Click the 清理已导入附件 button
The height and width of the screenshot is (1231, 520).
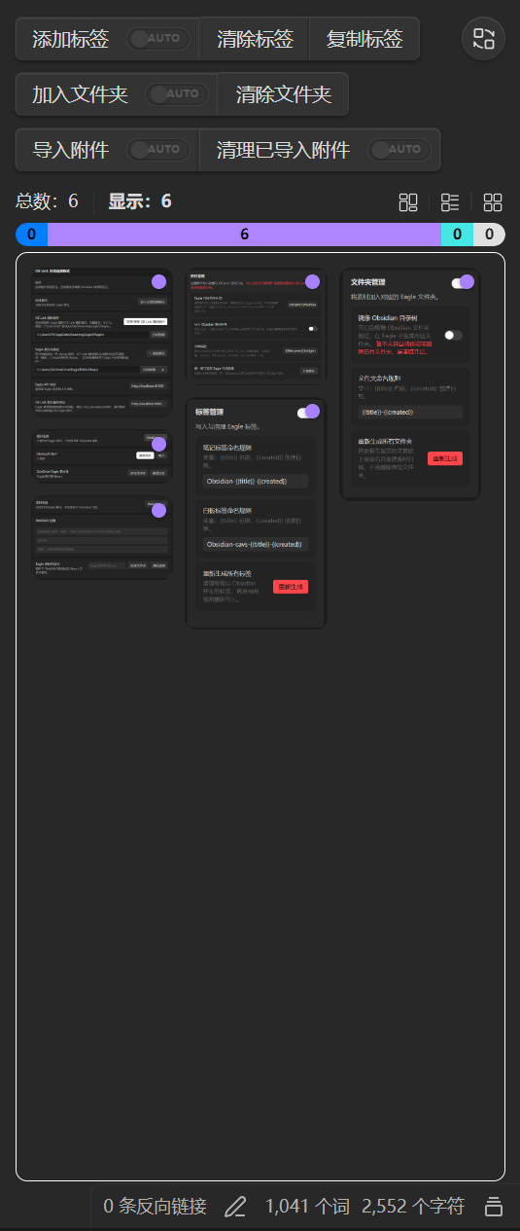click(x=283, y=150)
